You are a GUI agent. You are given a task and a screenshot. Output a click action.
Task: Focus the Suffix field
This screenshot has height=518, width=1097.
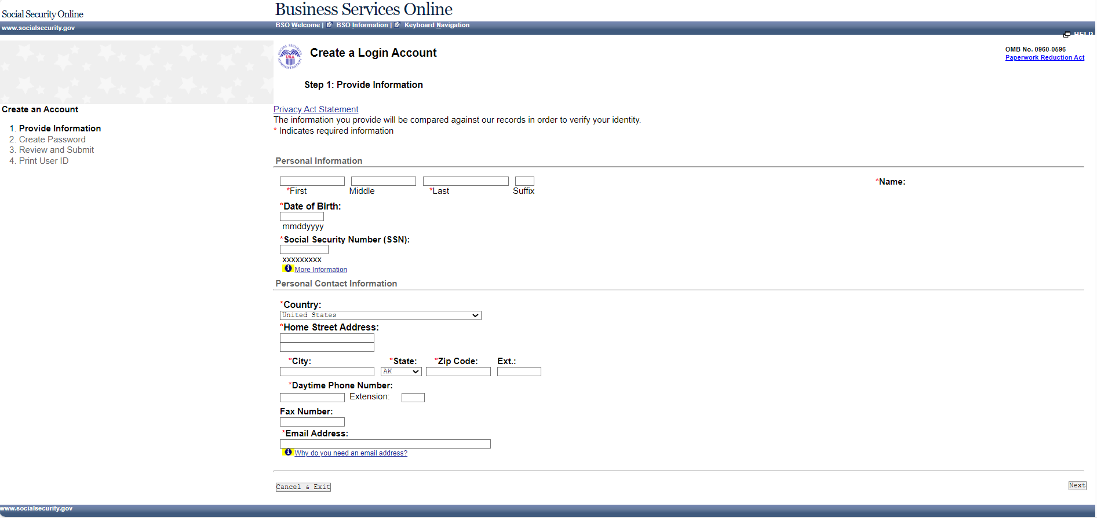click(524, 181)
